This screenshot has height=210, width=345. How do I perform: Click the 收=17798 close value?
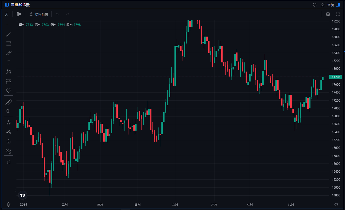click(x=73, y=25)
